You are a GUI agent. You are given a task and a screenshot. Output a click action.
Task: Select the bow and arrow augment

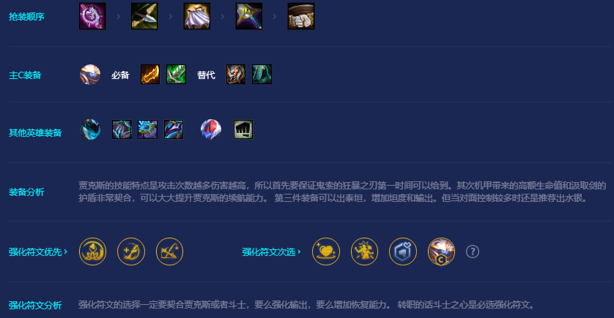[169, 251]
